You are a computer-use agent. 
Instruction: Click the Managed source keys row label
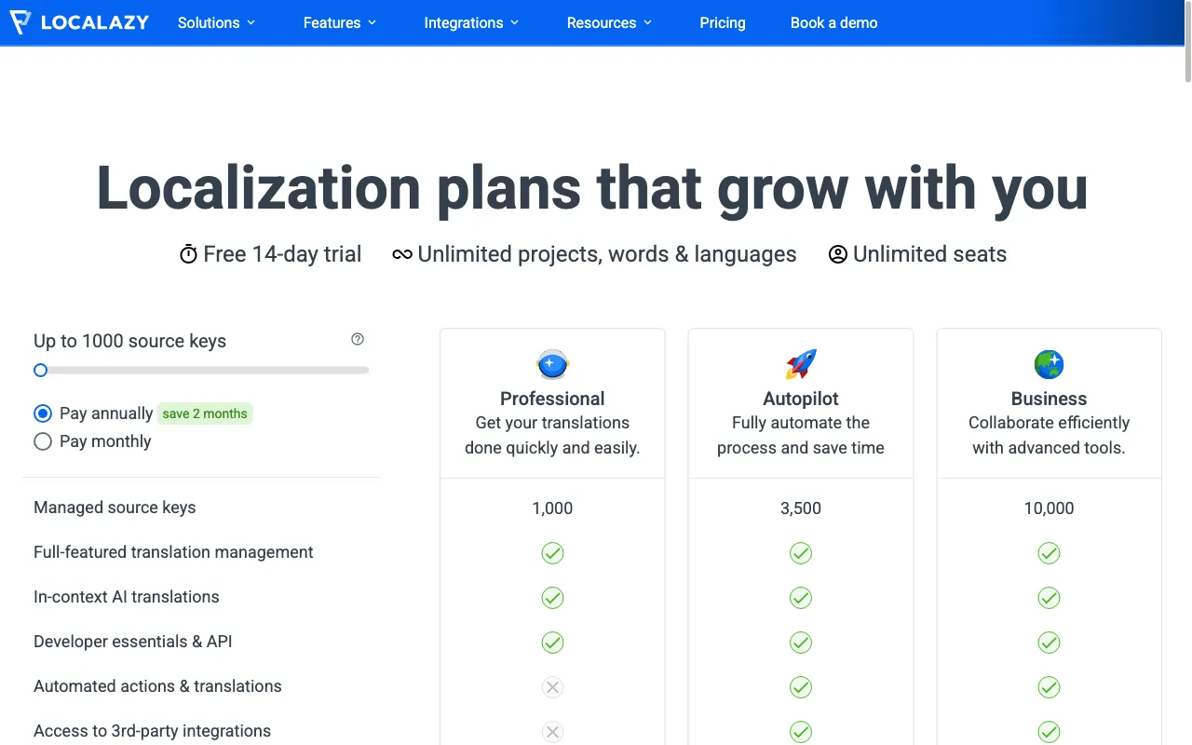coord(115,508)
